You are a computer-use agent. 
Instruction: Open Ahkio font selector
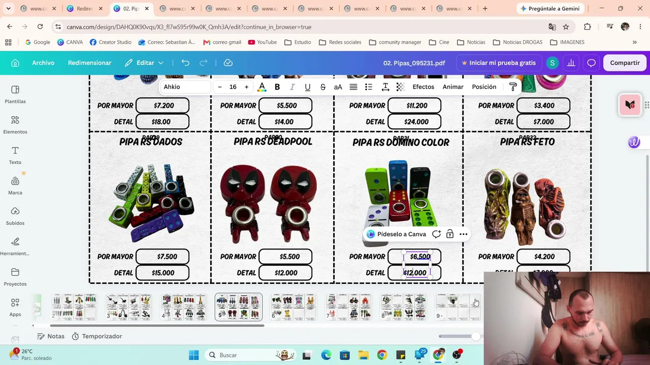(x=185, y=87)
